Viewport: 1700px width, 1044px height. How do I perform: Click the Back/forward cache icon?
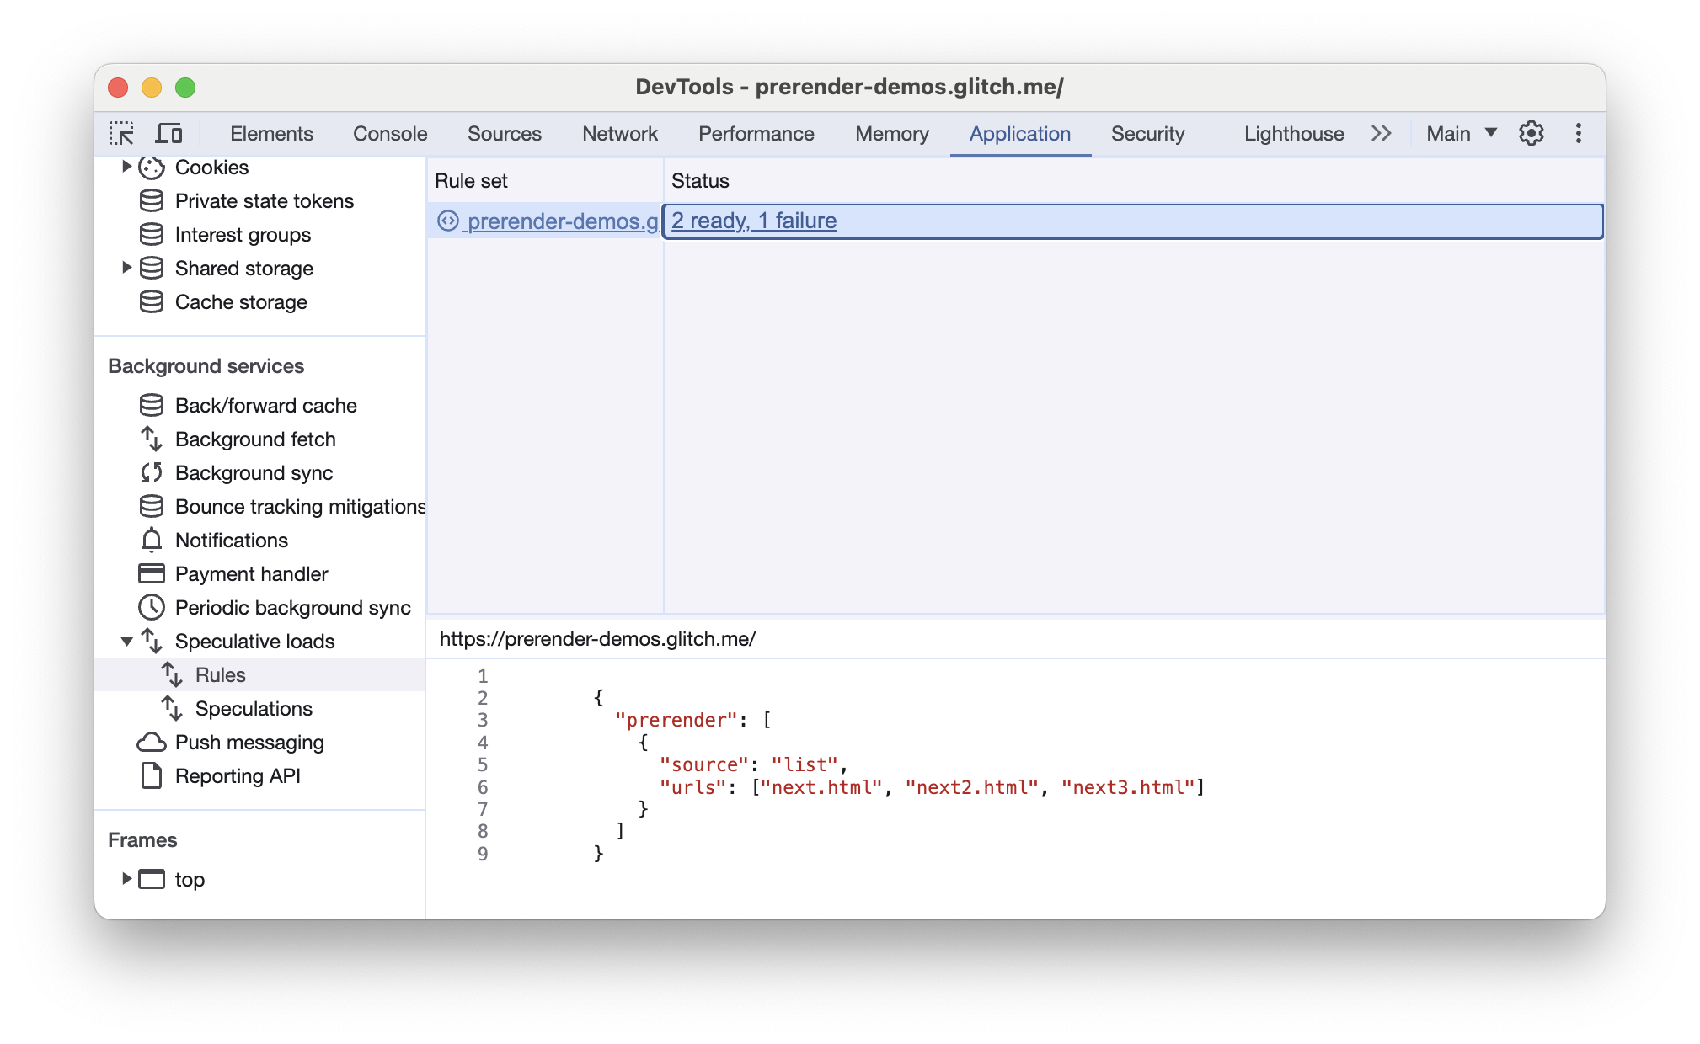148,406
